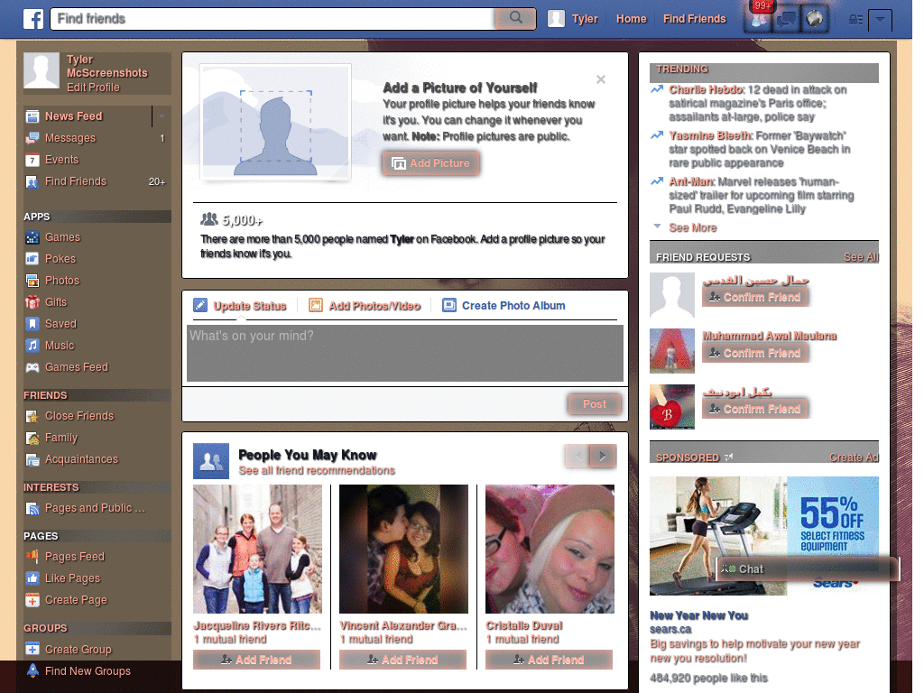Click the Saved bookmark icon

coord(32,324)
